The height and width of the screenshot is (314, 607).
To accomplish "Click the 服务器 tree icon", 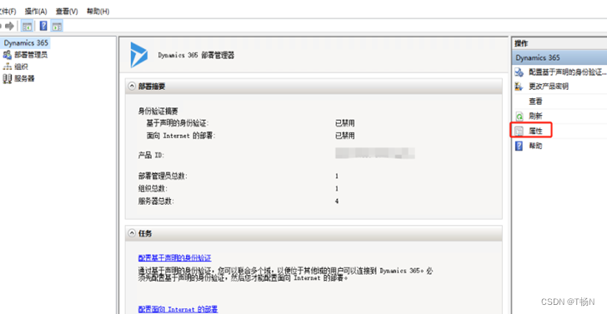I will pos(7,79).
